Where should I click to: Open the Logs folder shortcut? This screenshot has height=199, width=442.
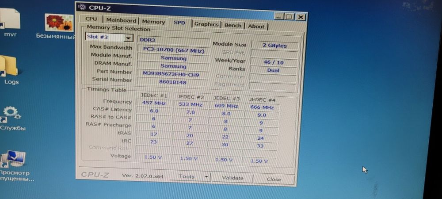(10, 70)
